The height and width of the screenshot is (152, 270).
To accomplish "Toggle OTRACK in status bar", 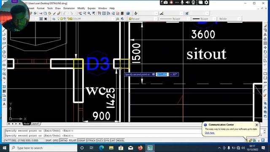I will pos(91,141).
